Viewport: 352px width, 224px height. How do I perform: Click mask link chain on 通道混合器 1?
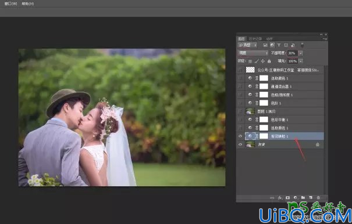(x=257, y=86)
